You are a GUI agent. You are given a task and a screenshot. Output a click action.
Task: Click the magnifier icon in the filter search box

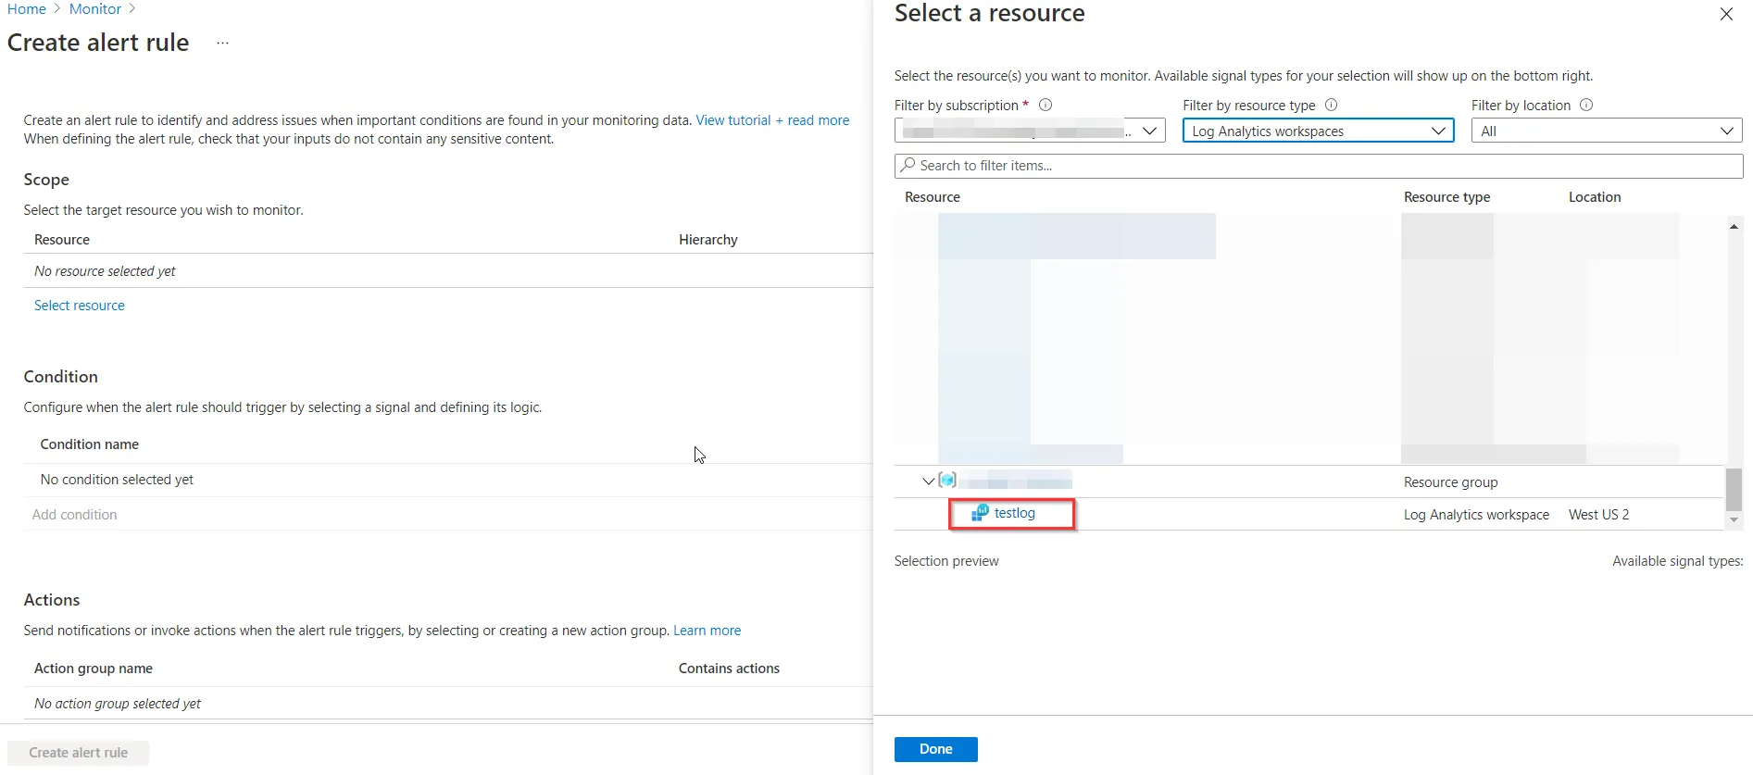point(908,166)
